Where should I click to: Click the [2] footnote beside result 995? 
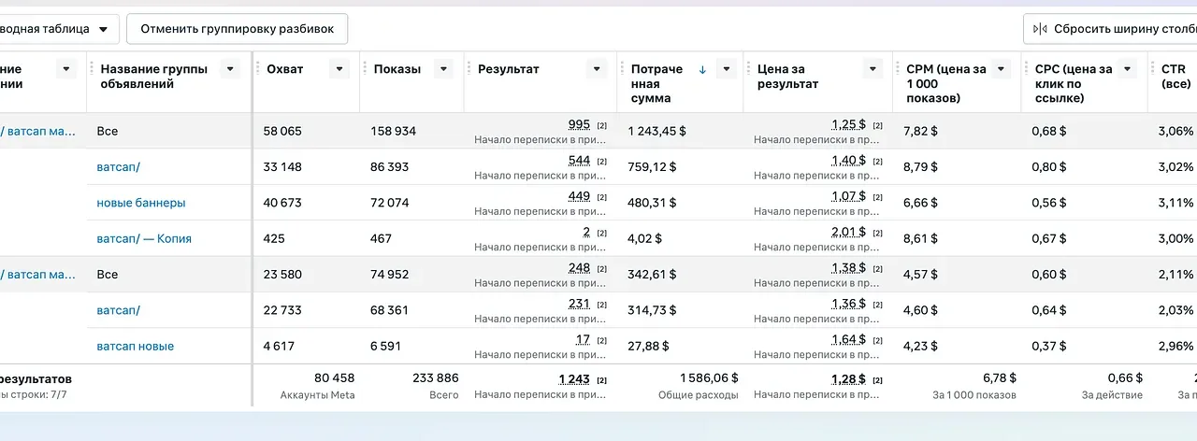[602, 125]
